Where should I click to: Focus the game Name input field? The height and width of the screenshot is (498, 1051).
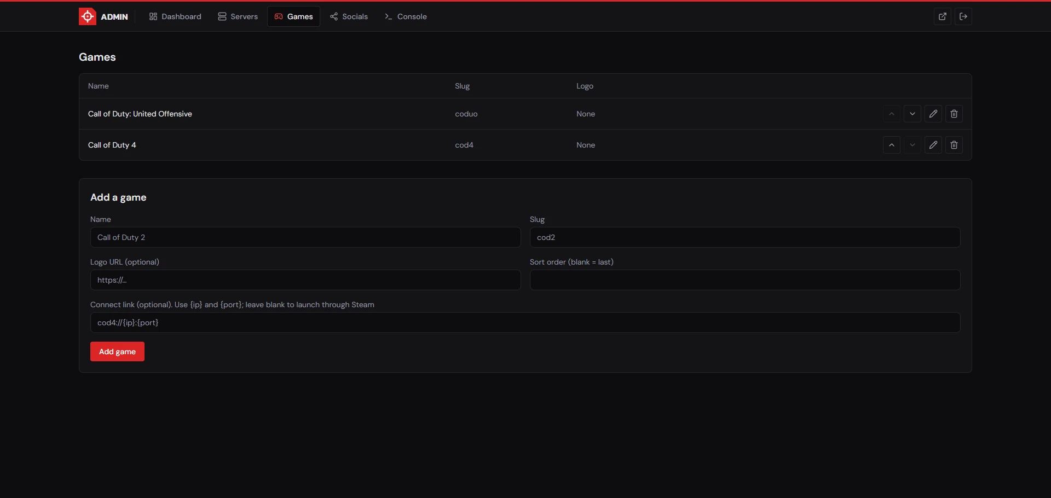305,237
